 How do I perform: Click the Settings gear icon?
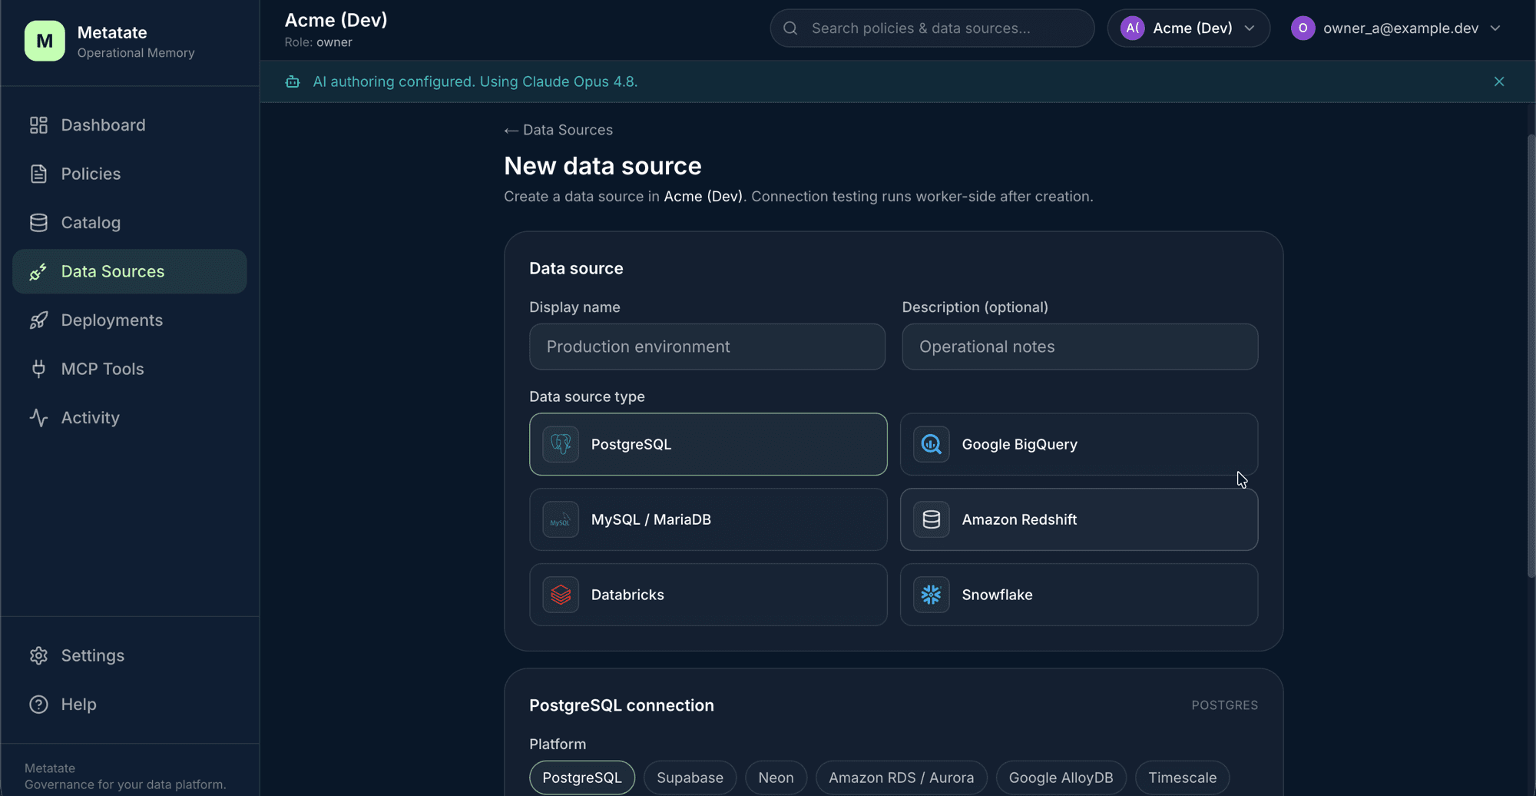coord(38,655)
